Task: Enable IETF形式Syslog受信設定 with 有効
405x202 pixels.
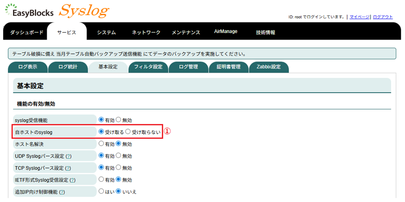Action: (101, 180)
